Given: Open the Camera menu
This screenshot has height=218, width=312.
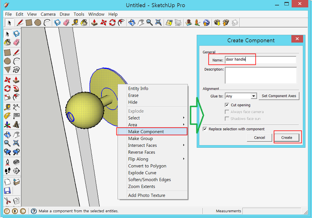Looking at the screenshot, I should click(x=48, y=14).
